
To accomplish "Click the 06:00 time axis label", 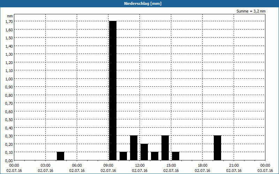I will (77, 165).
